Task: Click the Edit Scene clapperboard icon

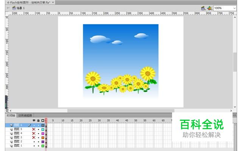Action: [x=203, y=8]
